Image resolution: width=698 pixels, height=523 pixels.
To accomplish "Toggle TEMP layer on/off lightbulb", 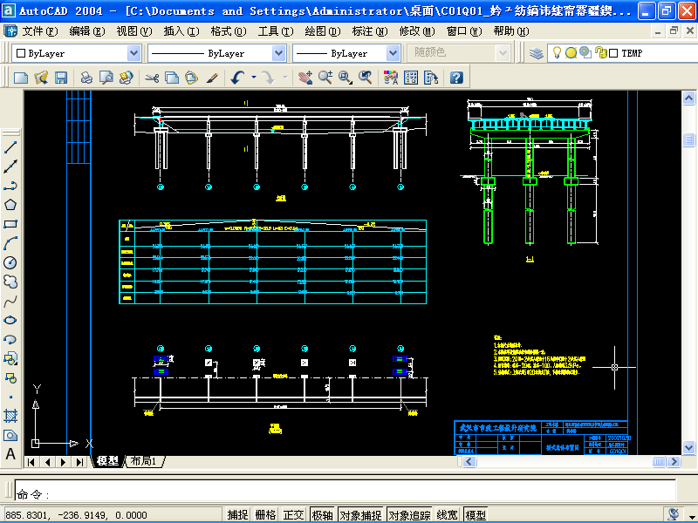I will tap(557, 53).
